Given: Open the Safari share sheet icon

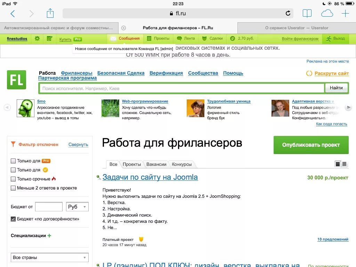Looking at the screenshot, I should tap(50, 13).
